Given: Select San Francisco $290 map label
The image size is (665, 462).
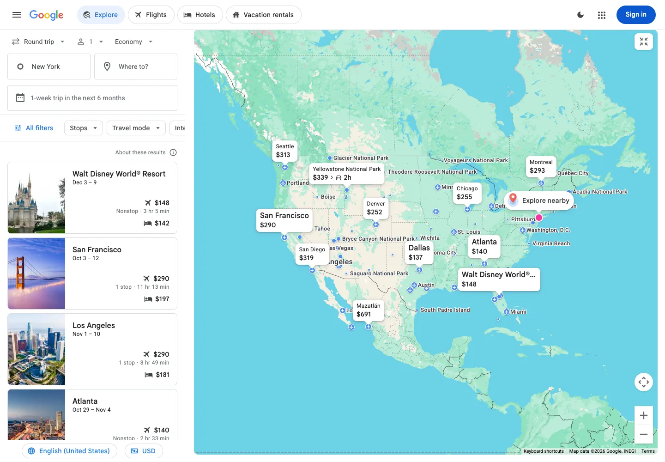Looking at the screenshot, I should (284, 220).
